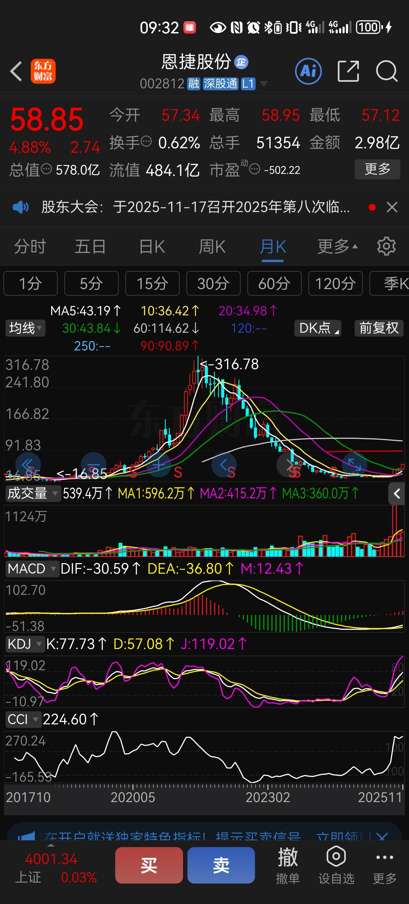Tap the K:77.73 KDJ value
Viewport: 409px width, 904px height.
click(x=76, y=644)
